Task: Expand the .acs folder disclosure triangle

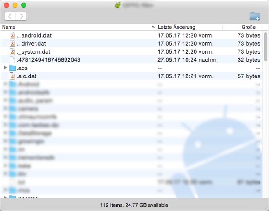Action: (6, 68)
